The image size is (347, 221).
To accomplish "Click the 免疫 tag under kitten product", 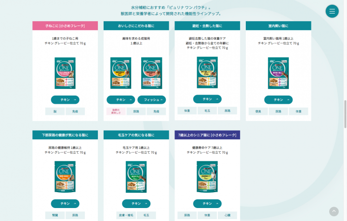I will click(x=75, y=111).
